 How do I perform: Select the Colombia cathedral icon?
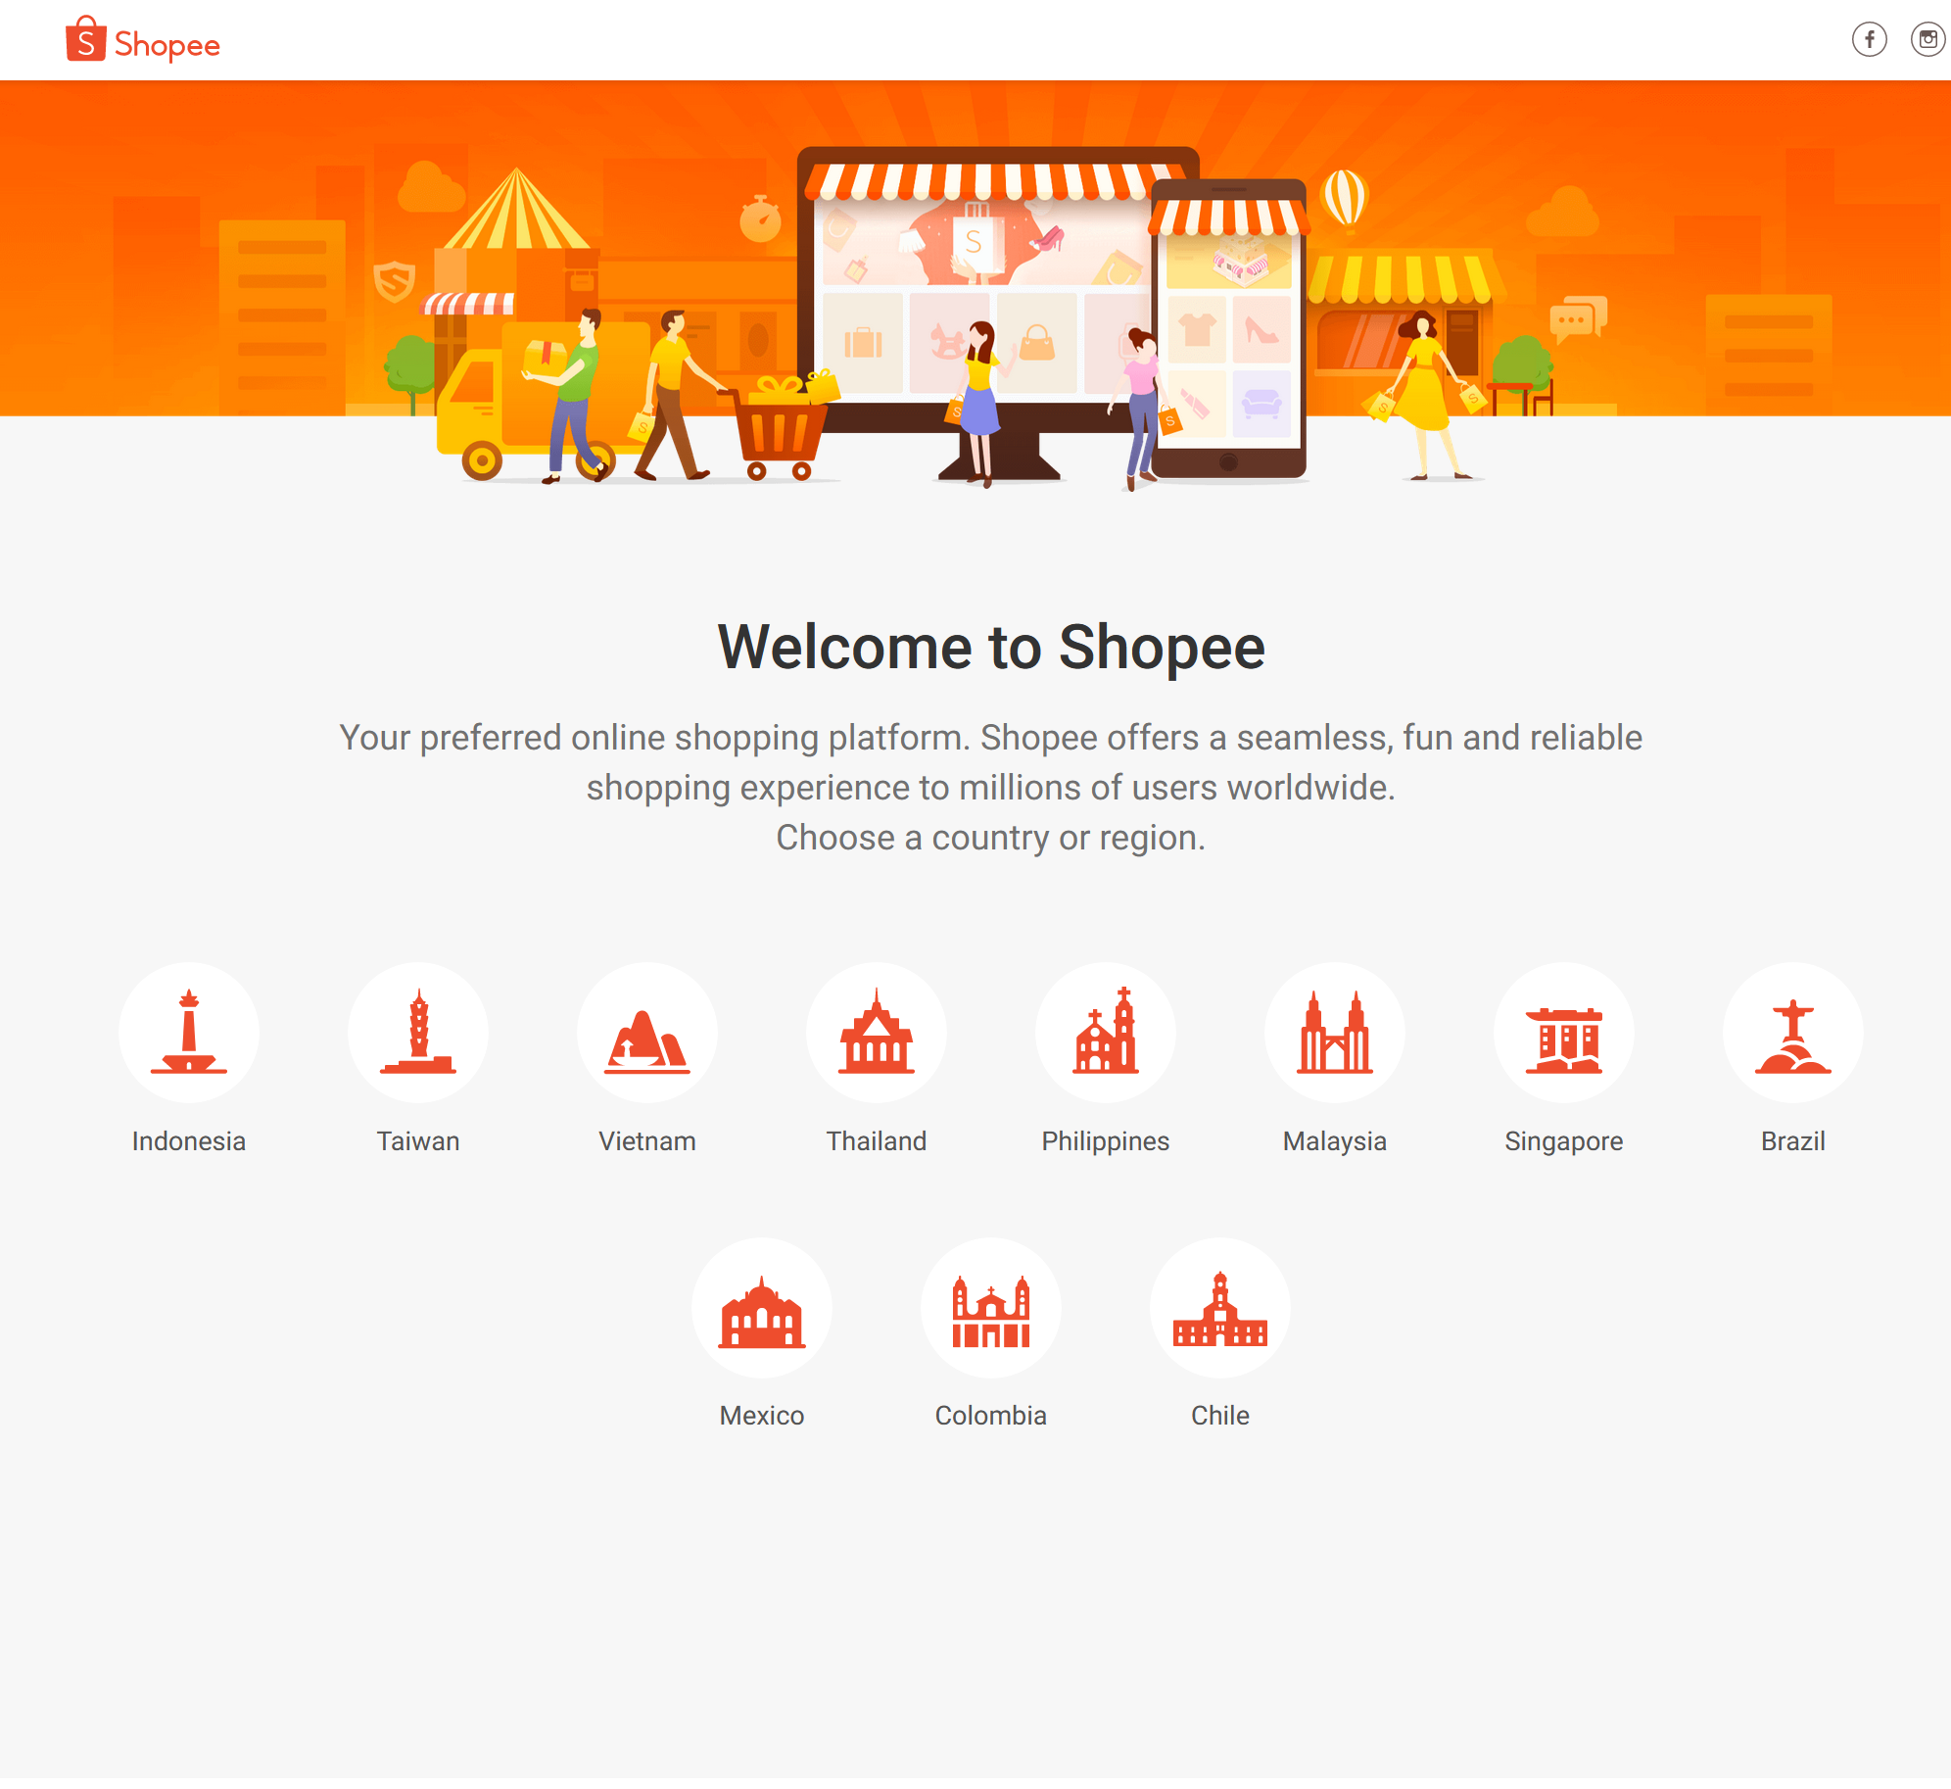point(991,1308)
